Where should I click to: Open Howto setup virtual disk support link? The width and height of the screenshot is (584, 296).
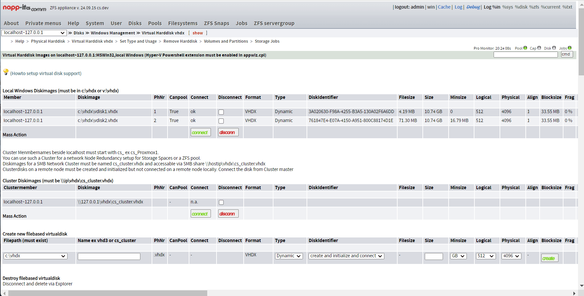(46, 73)
